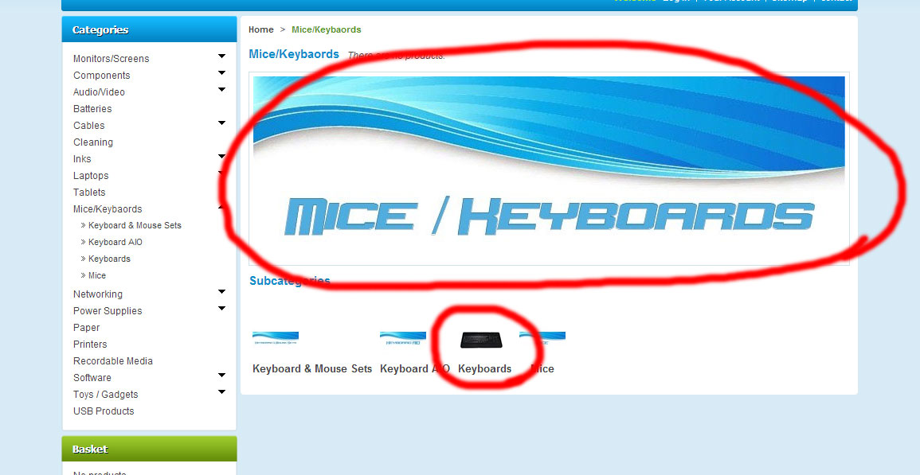Open the Batteries category

[92, 109]
